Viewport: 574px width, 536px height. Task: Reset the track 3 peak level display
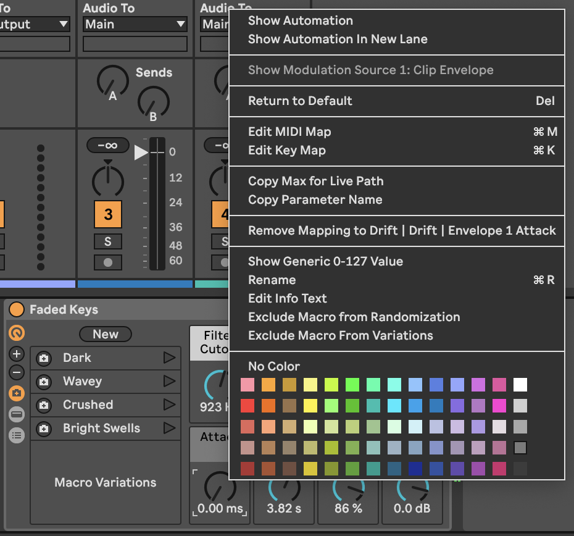coord(107,146)
